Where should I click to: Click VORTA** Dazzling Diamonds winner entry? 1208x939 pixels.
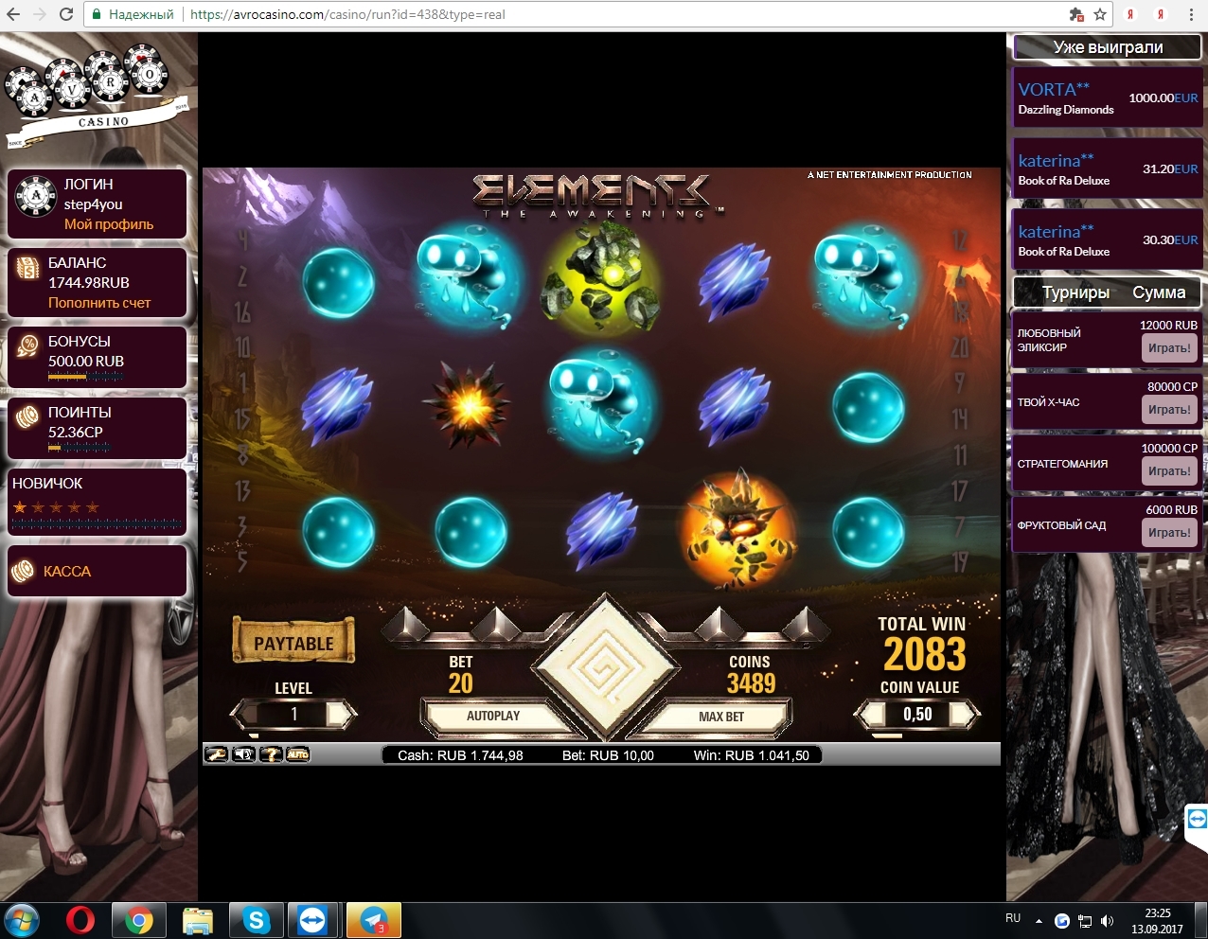coord(1107,98)
